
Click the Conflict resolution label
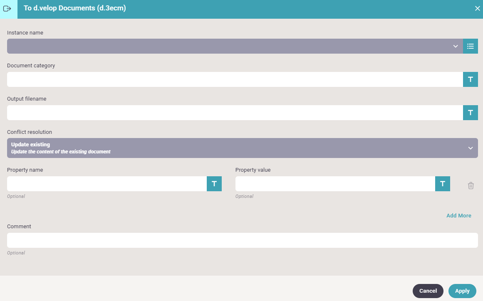(x=30, y=132)
